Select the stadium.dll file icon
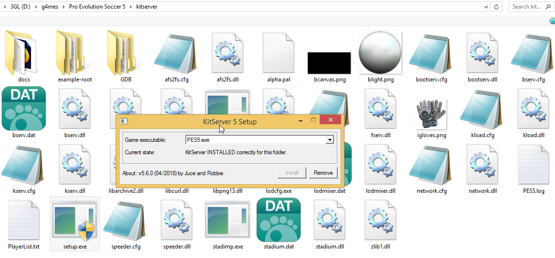This screenshot has height=258, width=555. pyautogui.click(x=330, y=220)
